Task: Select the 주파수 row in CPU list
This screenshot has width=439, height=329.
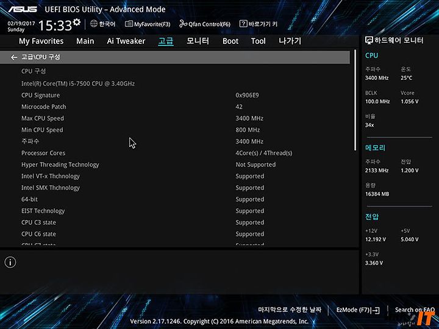Action: [175, 141]
